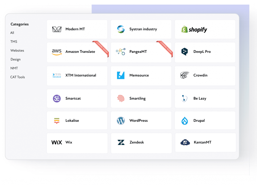Click the Drupal droplet logo
Image resolution: width=257 pixels, height=185 pixels.
coord(184,121)
